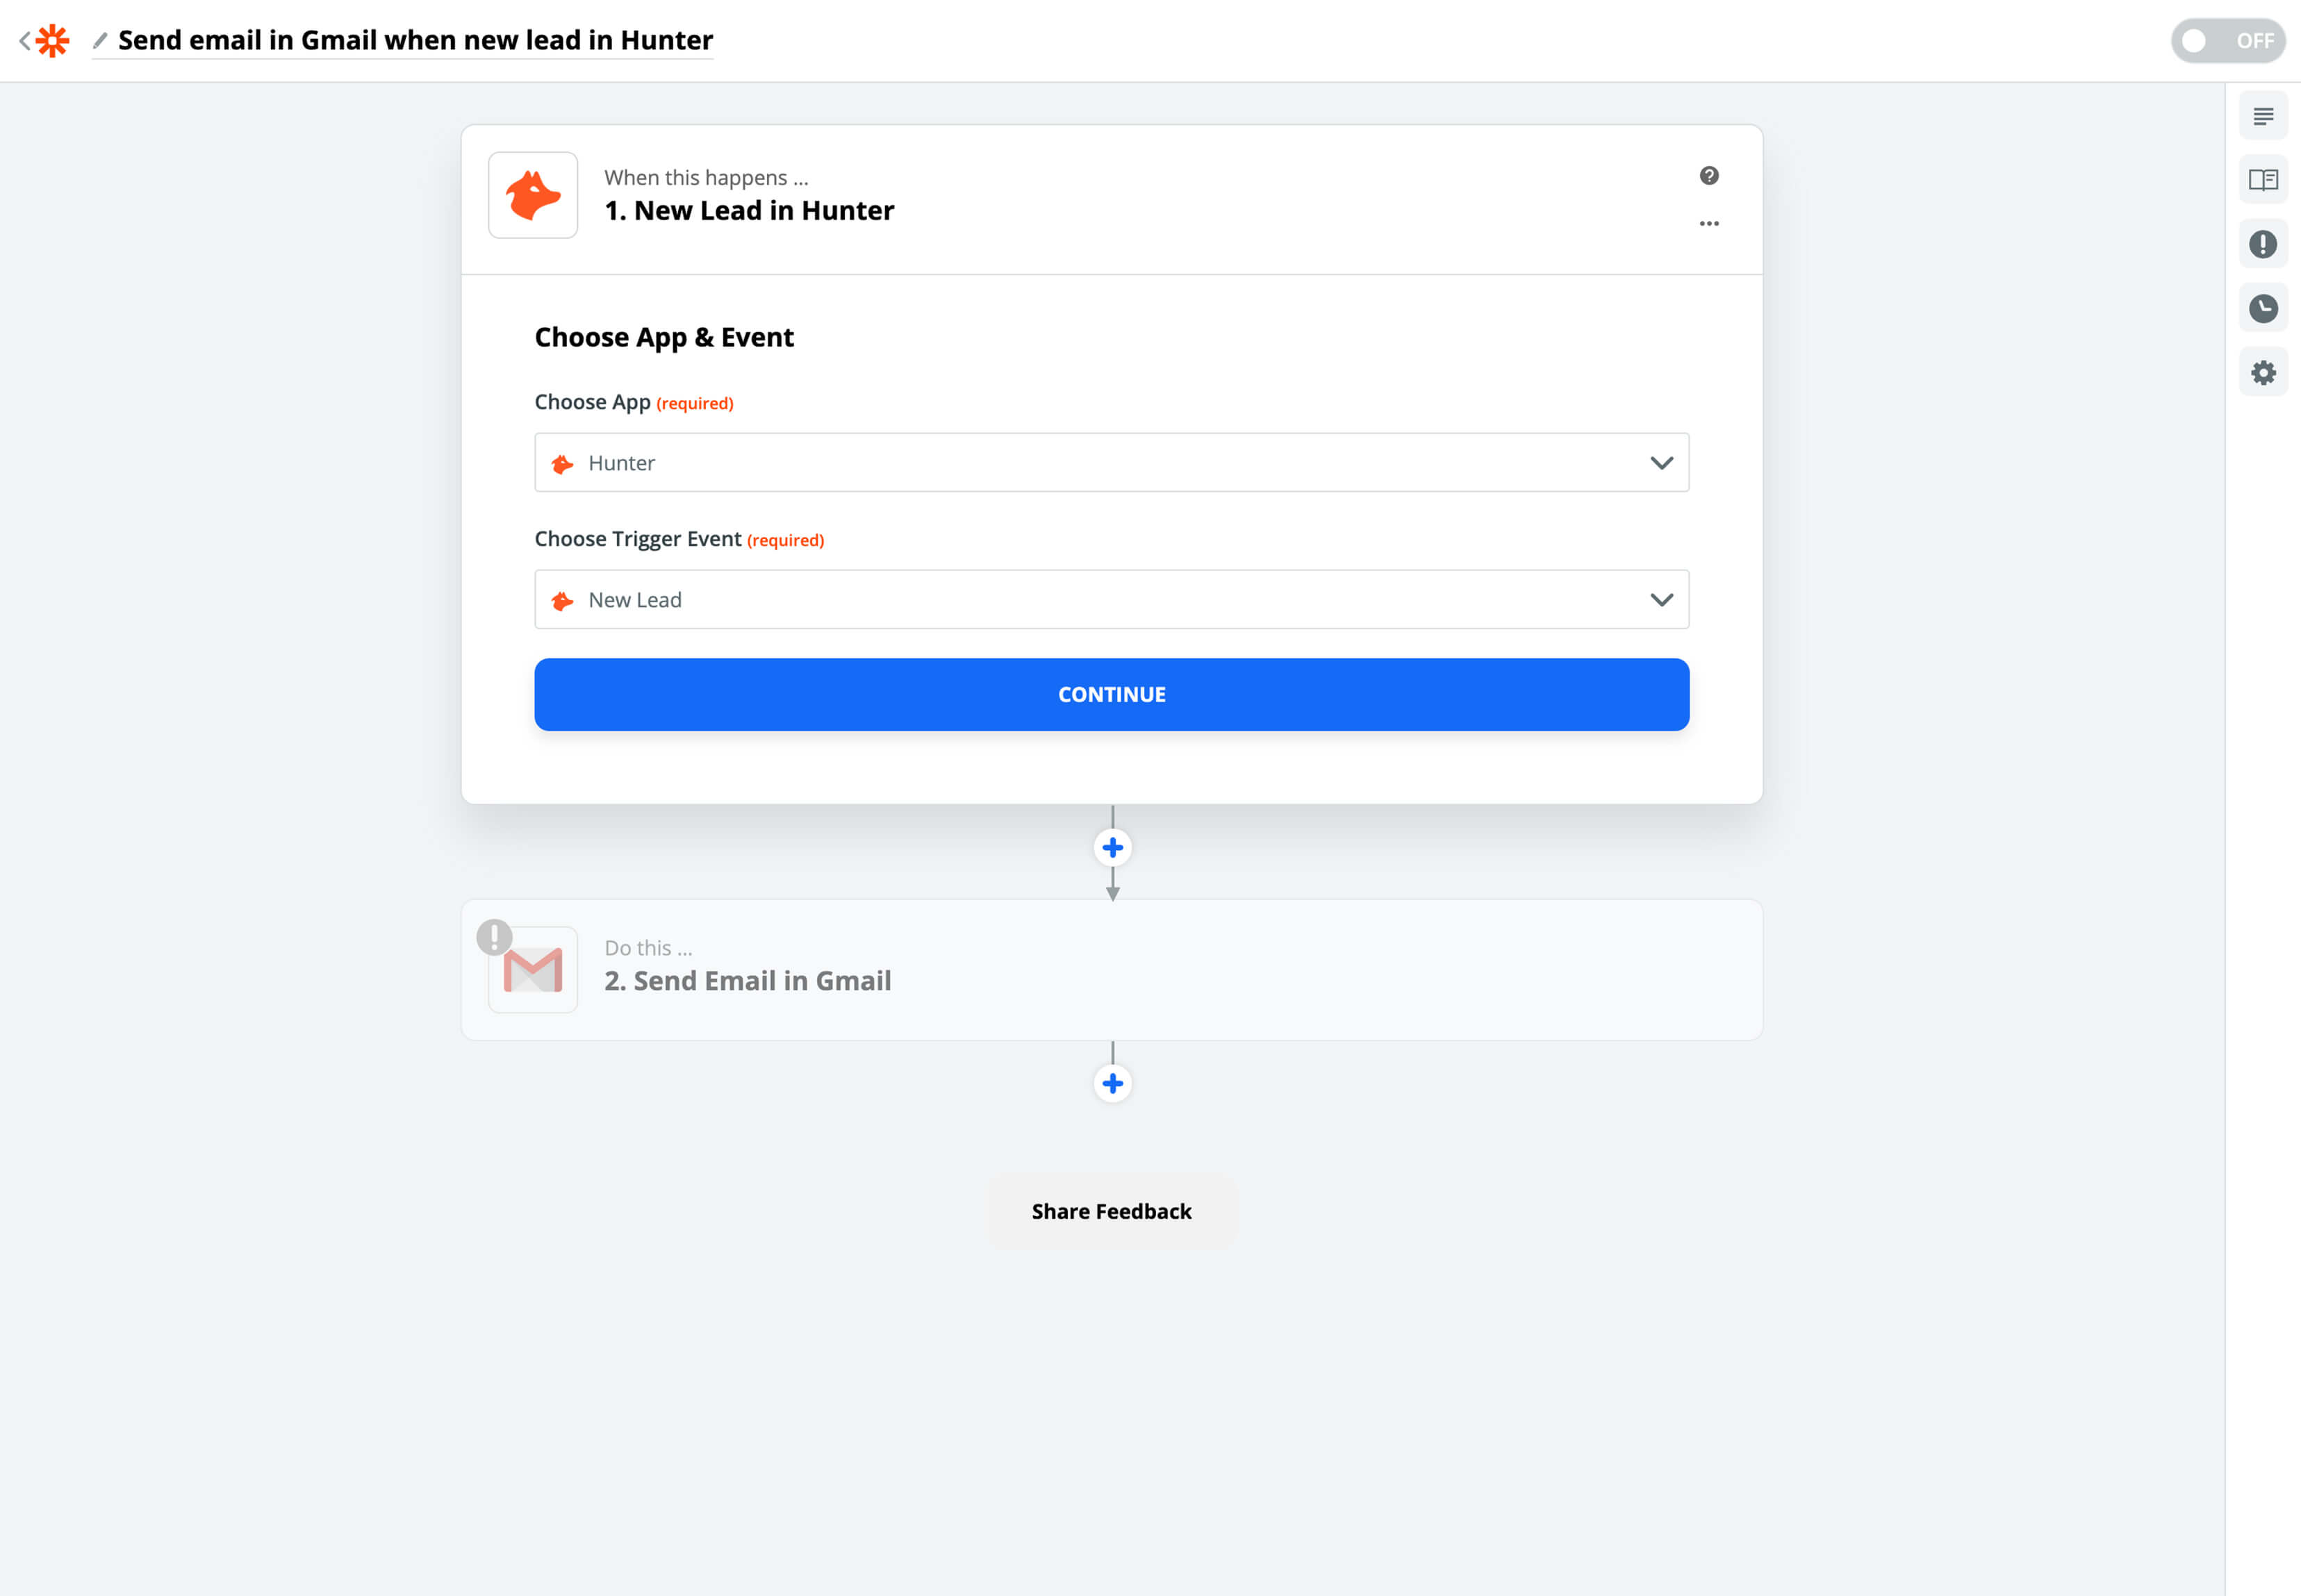The image size is (2301, 1596).
Task: Click the pencil icon to rename Zap
Action: tap(100, 40)
